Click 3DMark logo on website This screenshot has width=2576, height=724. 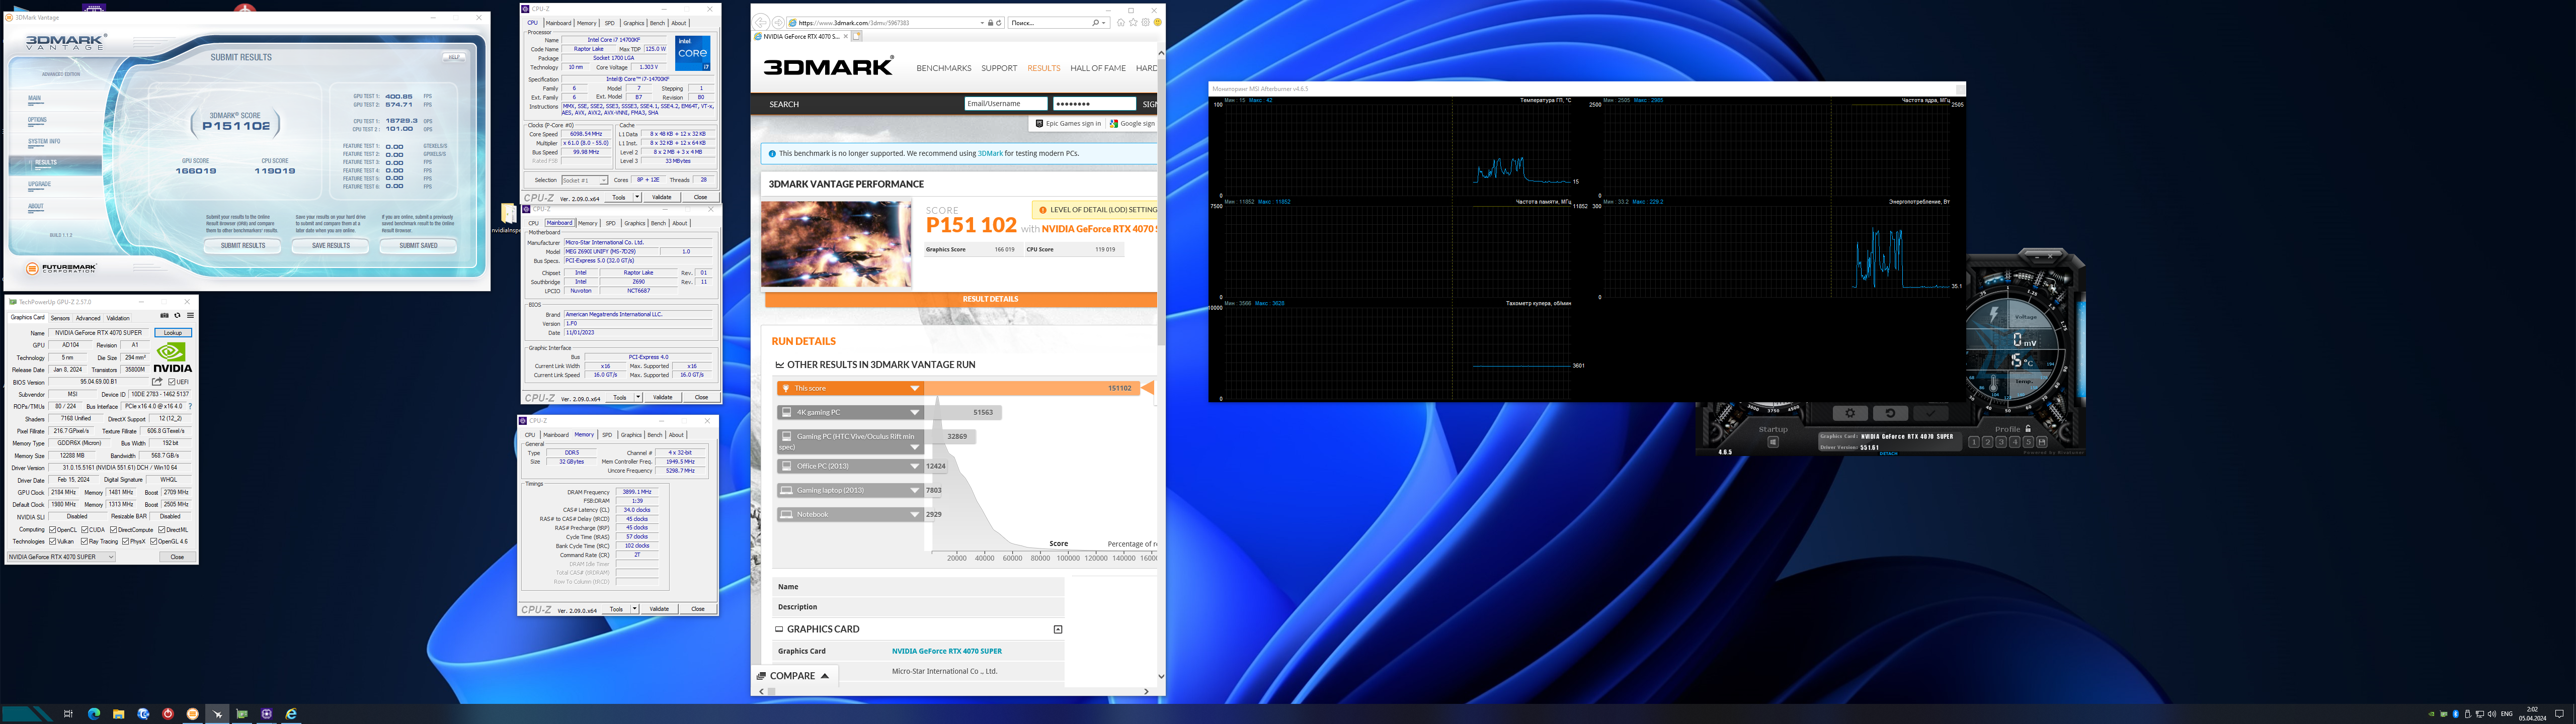pos(829,66)
